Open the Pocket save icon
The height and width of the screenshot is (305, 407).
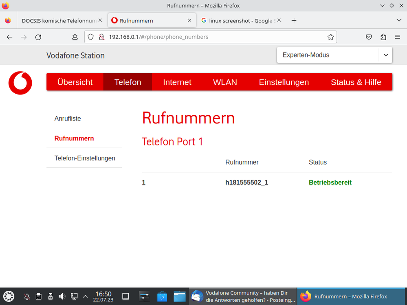(369, 37)
